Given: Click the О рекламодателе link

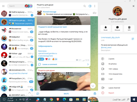Looking at the screenshot, I should (45, 56).
